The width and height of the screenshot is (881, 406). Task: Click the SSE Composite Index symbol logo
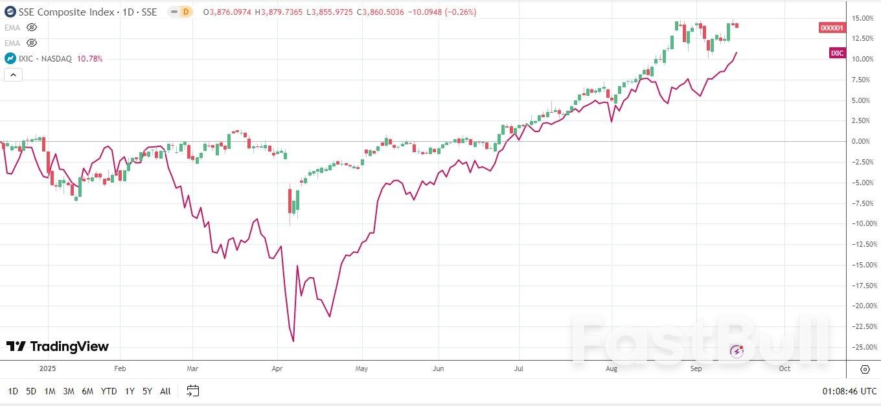coord(10,12)
